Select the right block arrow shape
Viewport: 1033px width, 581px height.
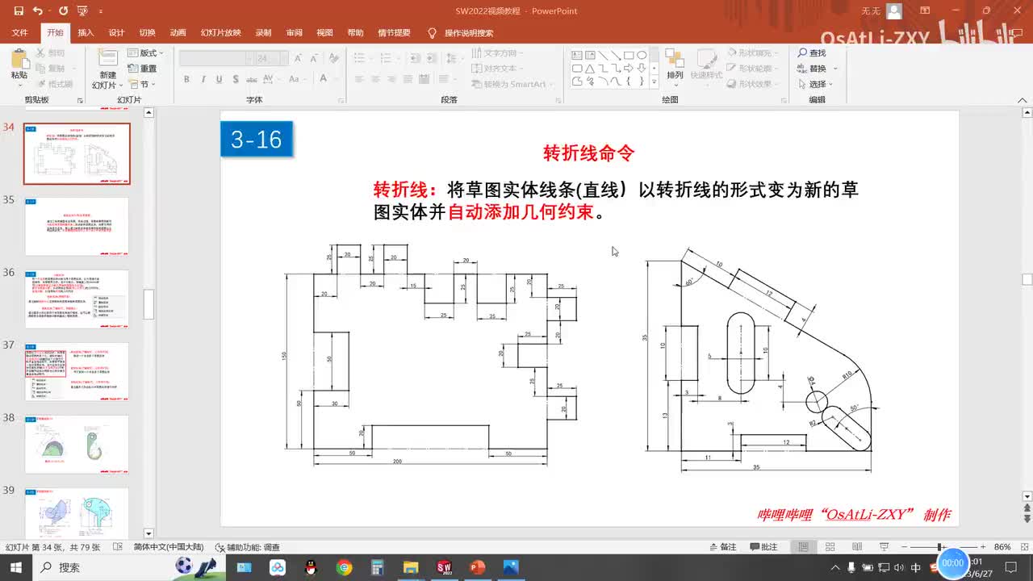629,69
